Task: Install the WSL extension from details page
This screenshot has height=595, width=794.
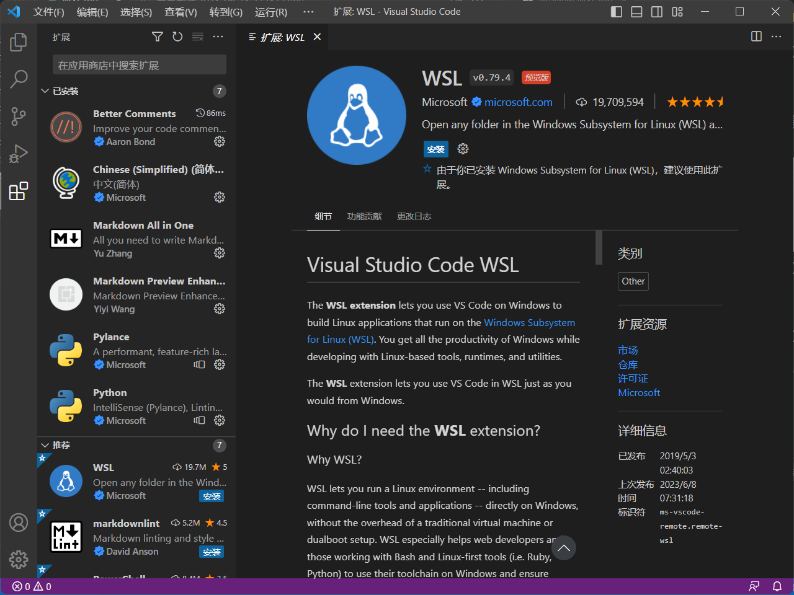Action: (436, 149)
